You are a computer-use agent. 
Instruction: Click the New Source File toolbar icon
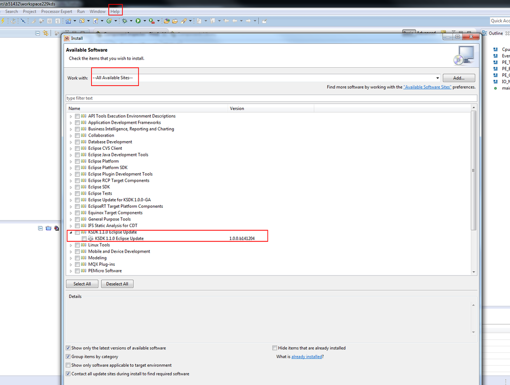click(x=95, y=21)
